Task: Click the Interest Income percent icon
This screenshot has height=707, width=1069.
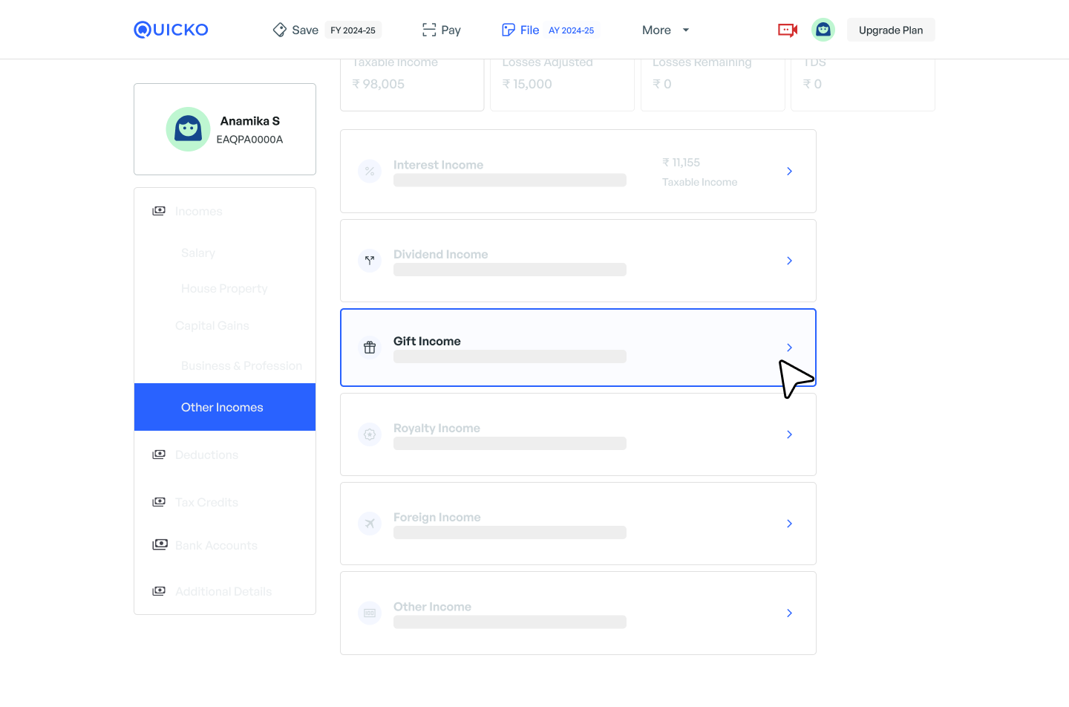Action: tap(370, 172)
